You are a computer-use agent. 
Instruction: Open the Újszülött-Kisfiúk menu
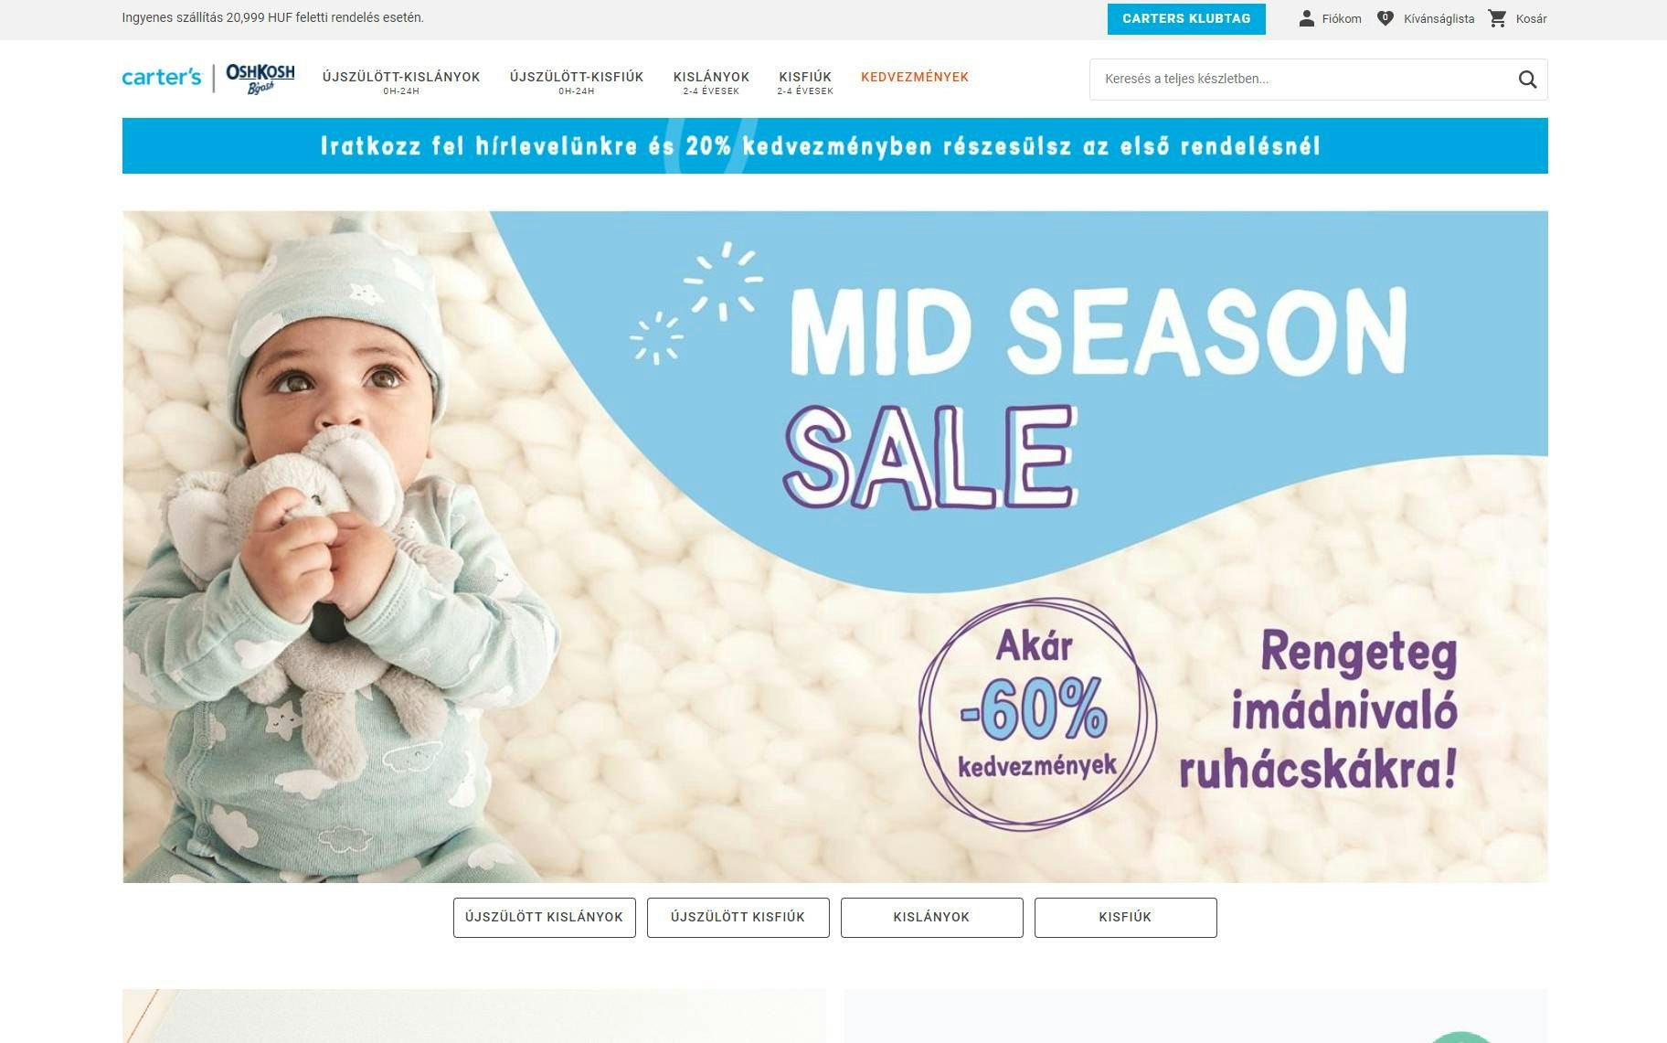coord(577,82)
